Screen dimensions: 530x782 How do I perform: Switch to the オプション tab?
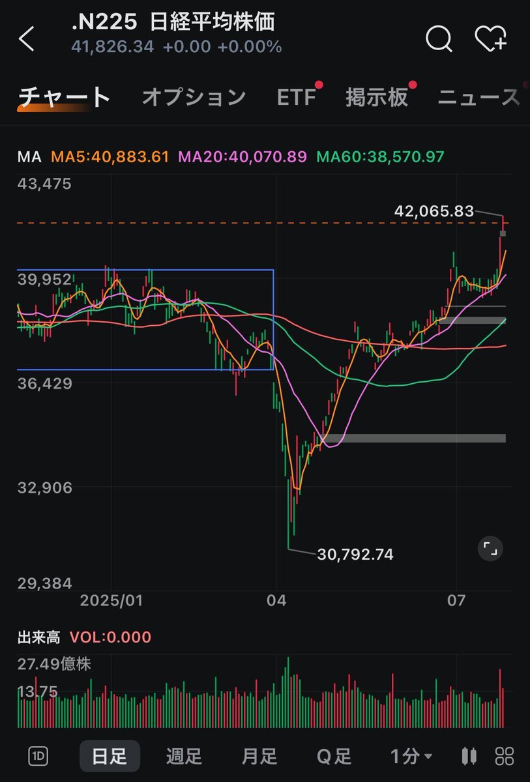[x=194, y=97]
